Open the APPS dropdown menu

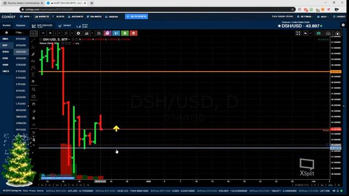point(26,16)
